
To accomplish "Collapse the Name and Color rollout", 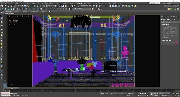I will pos(166,40).
